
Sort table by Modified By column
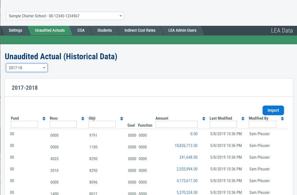[282, 118]
